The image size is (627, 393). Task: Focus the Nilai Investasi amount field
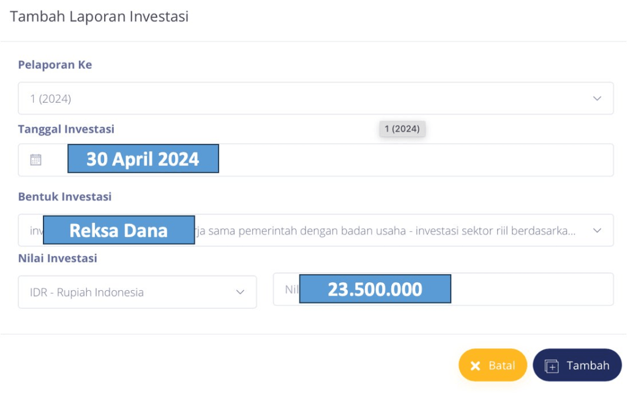click(531, 289)
